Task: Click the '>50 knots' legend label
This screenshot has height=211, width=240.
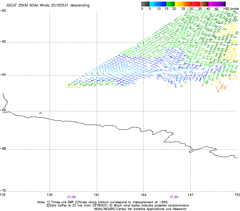Action: pyautogui.click(x=231, y=9)
